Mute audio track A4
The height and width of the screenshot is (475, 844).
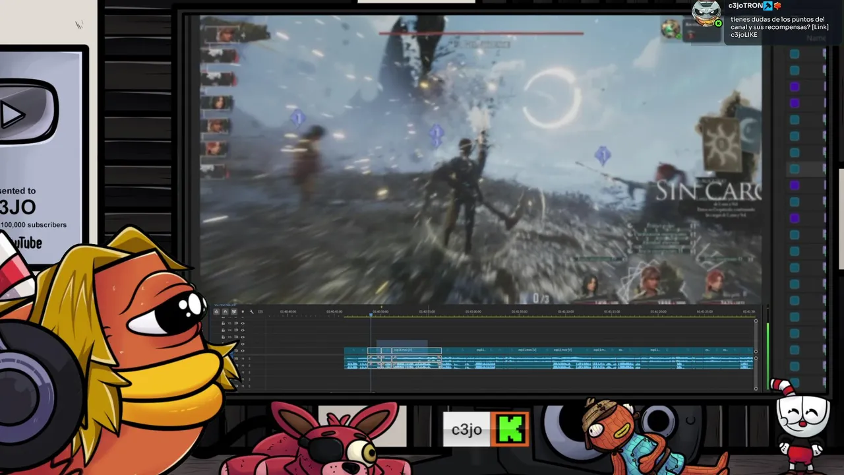243,379
